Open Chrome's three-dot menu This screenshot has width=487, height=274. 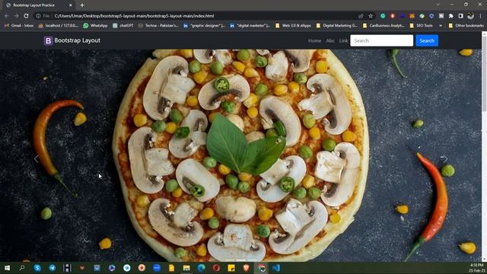coord(481,16)
